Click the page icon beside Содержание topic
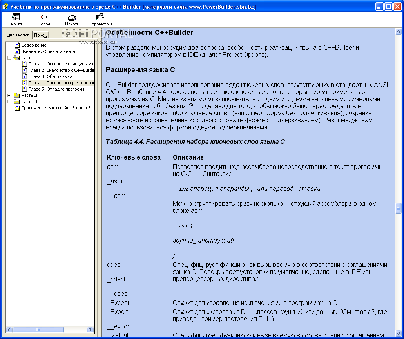This screenshot has width=404, height=339. tap(17, 45)
